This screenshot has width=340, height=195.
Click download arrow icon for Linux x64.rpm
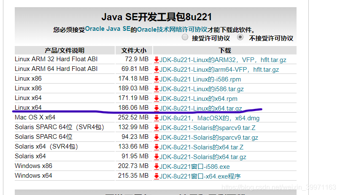click(x=157, y=99)
